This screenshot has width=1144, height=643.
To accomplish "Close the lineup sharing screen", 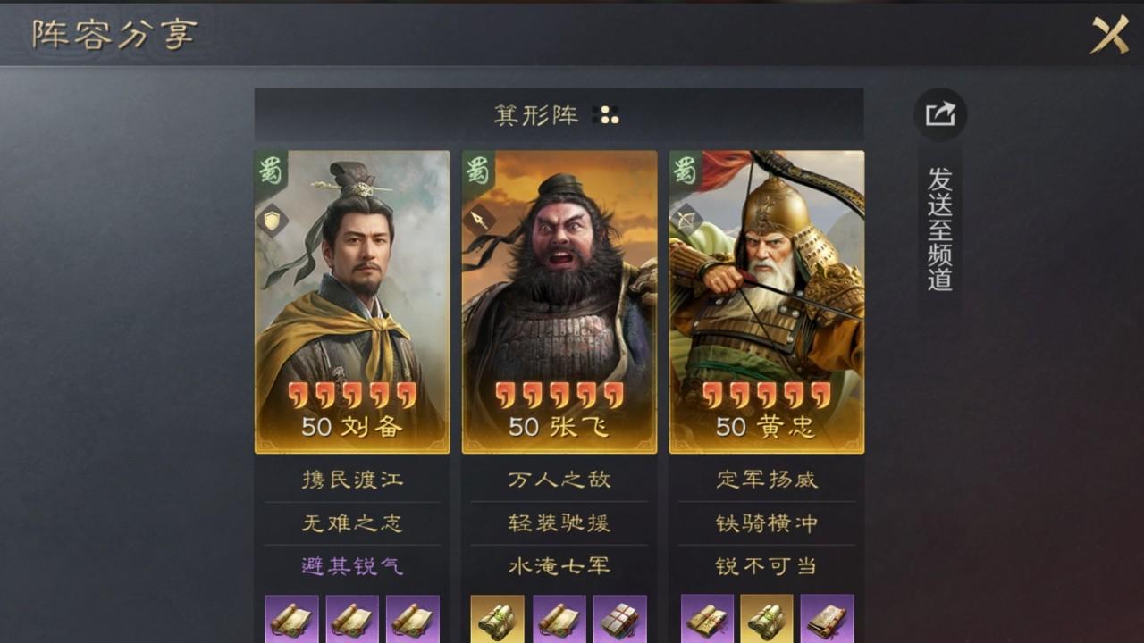I will tap(1109, 35).
